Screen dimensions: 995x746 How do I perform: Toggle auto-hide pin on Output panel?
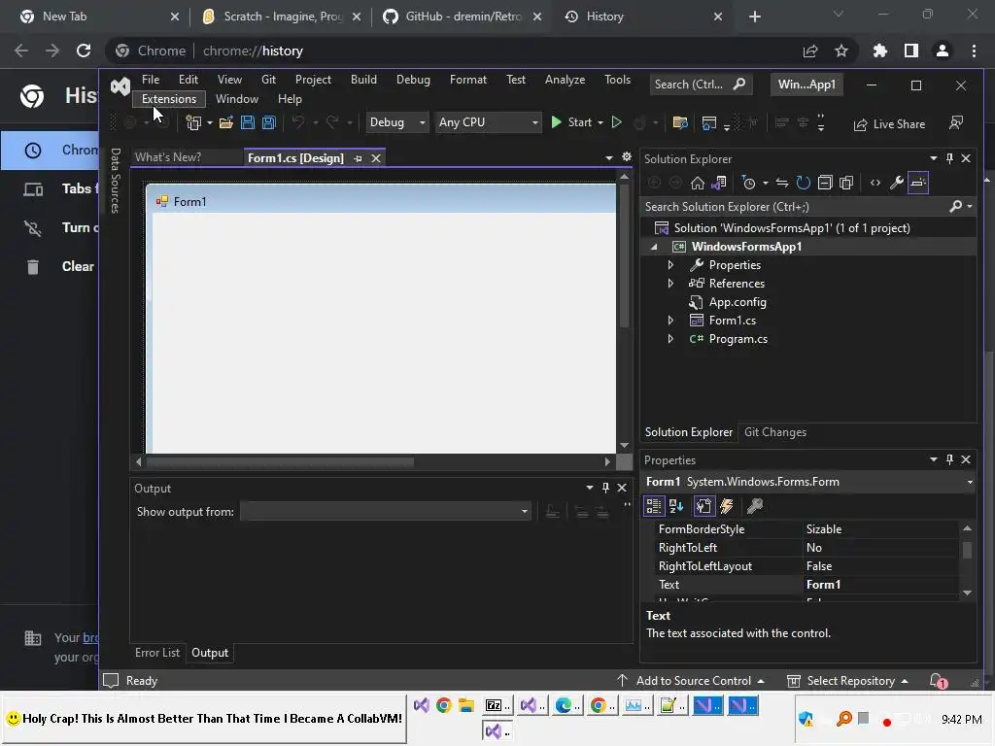[605, 488]
